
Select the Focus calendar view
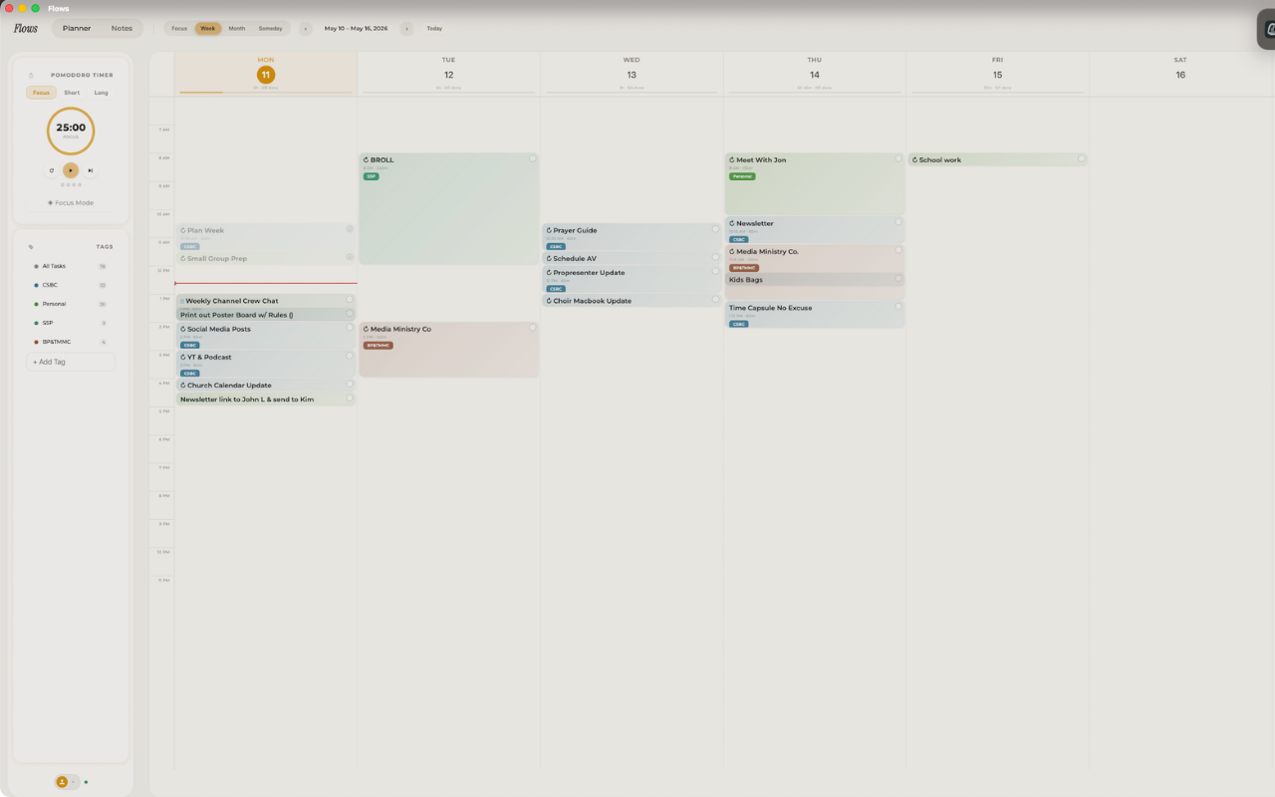(179, 29)
